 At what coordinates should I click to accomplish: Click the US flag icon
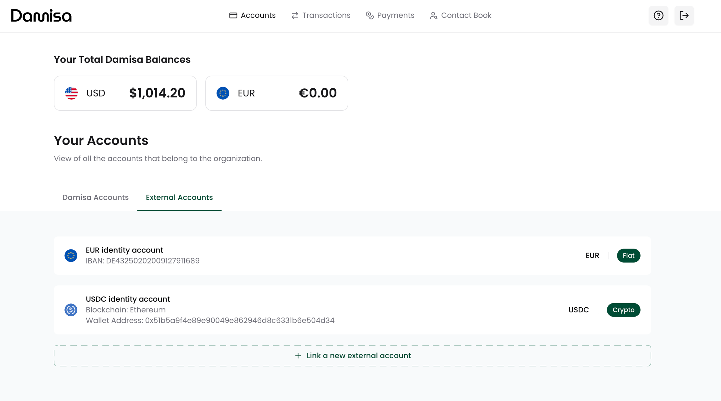point(71,93)
